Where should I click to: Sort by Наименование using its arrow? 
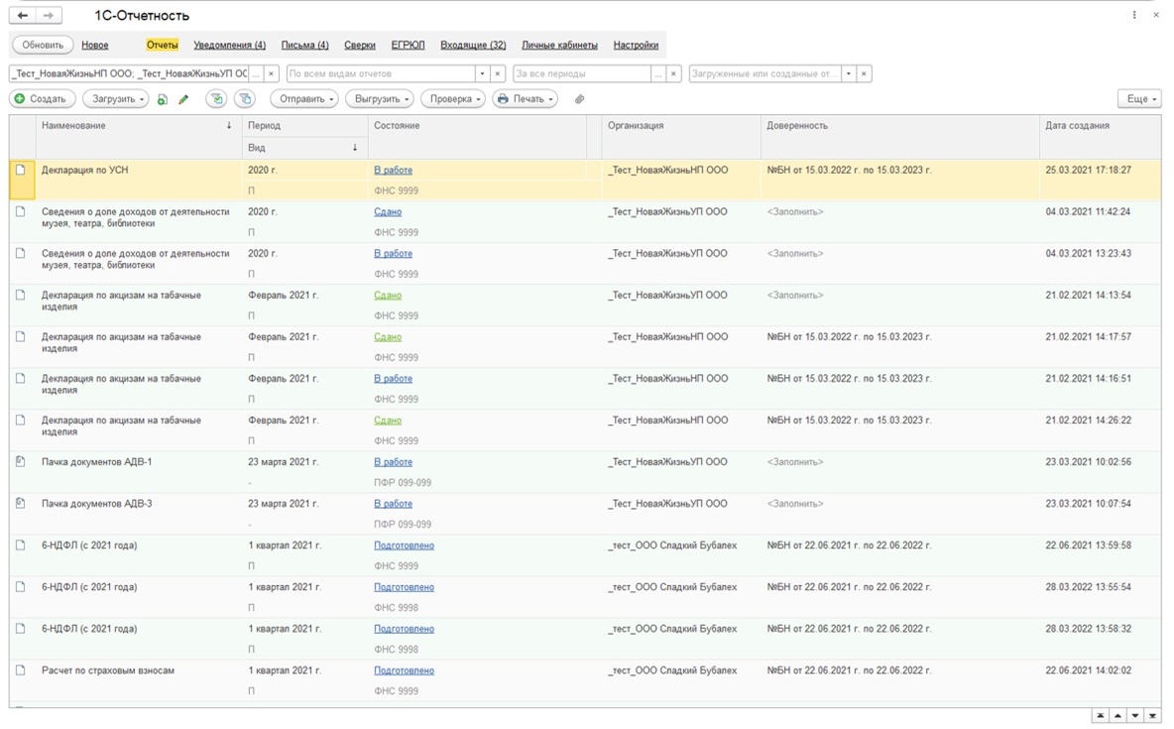coord(229,126)
